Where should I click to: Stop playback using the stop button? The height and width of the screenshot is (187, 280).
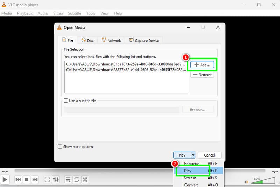(x=27, y=179)
